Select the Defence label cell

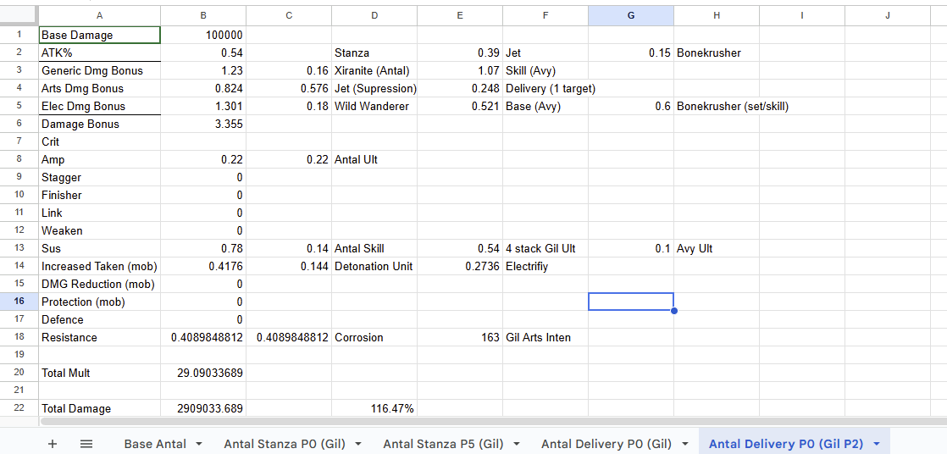[100, 319]
